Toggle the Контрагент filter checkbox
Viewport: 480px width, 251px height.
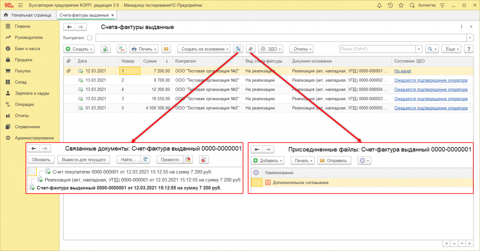[x=90, y=38]
